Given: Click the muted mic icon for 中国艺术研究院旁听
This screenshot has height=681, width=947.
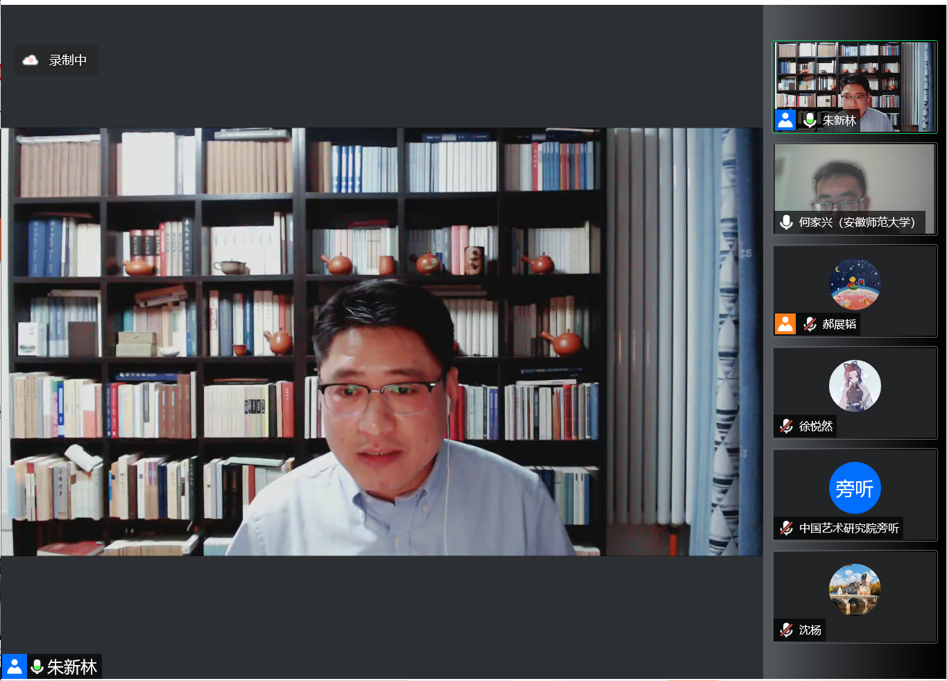Looking at the screenshot, I should [786, 528].
